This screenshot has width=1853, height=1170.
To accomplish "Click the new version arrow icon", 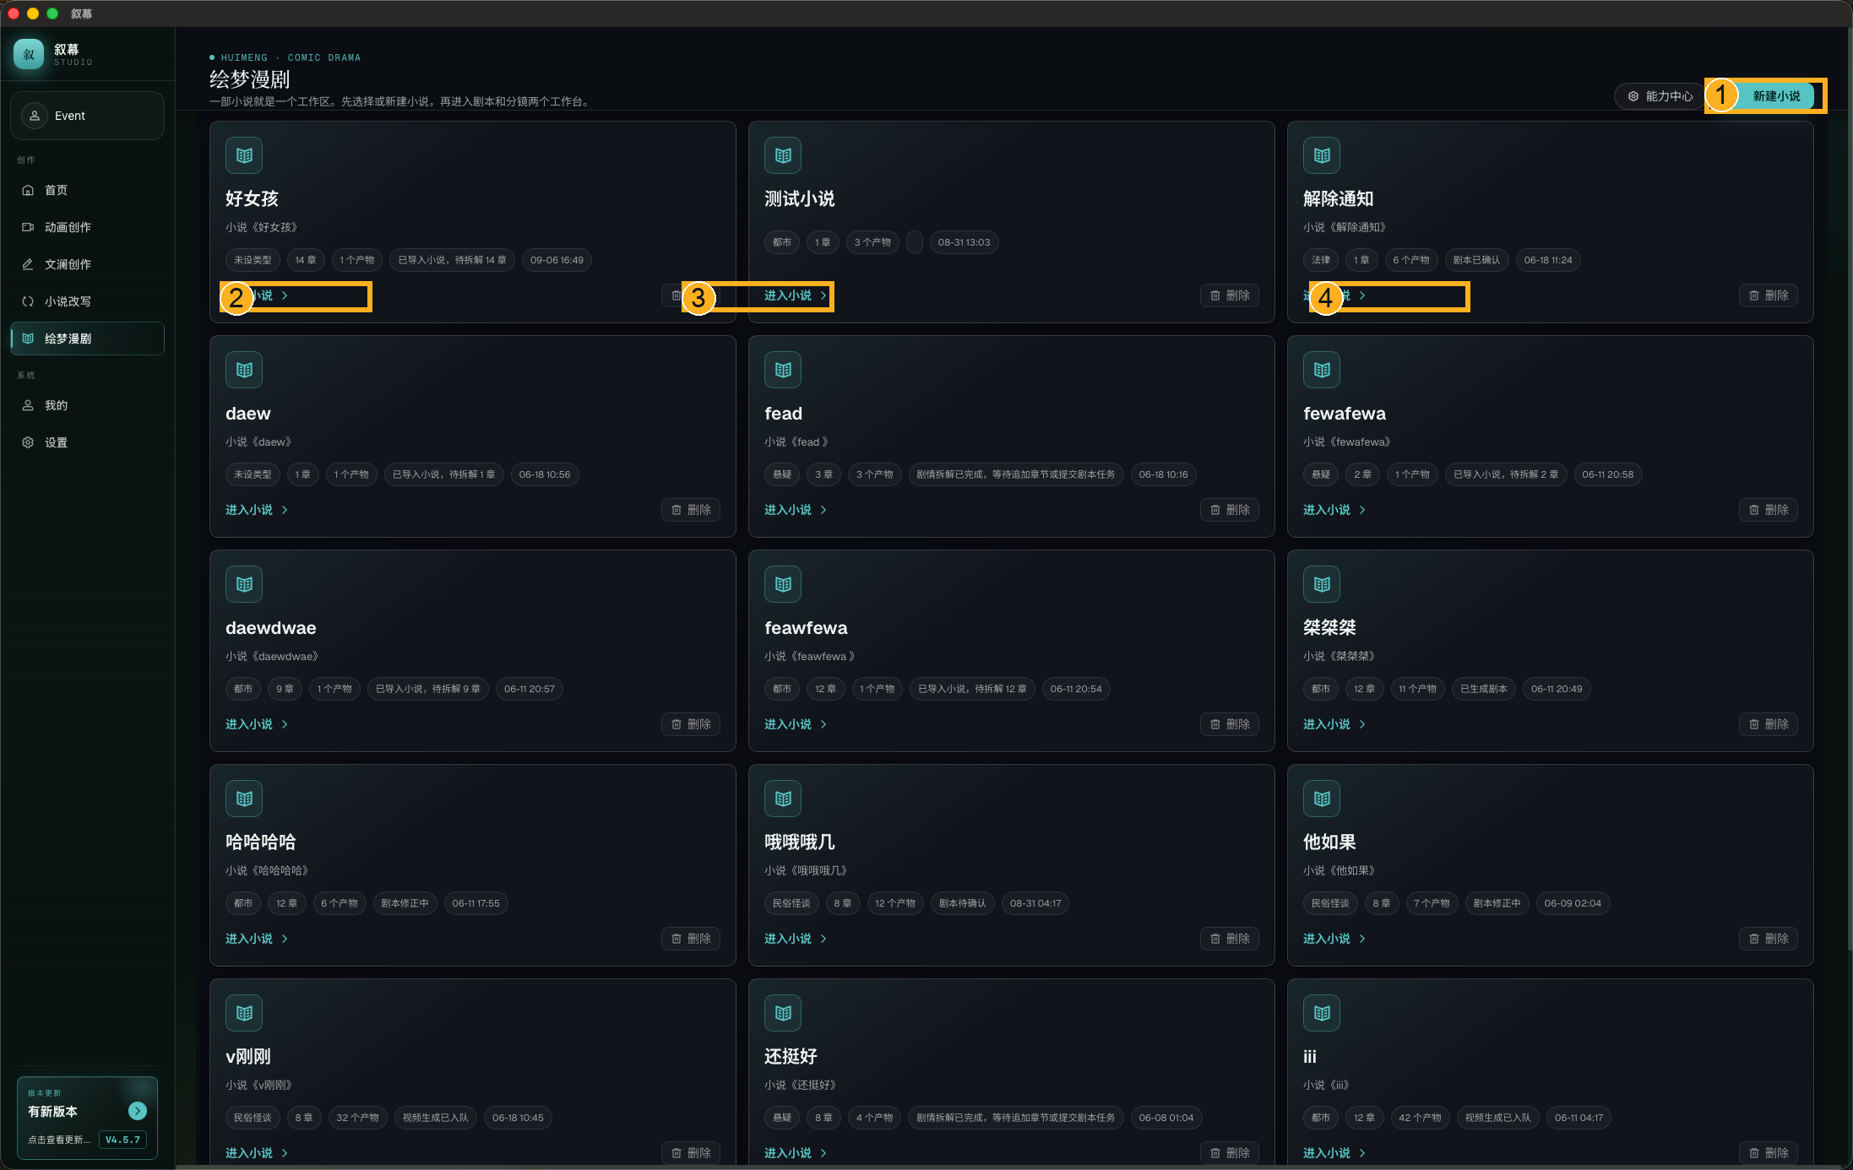I will coord(138,1111).
